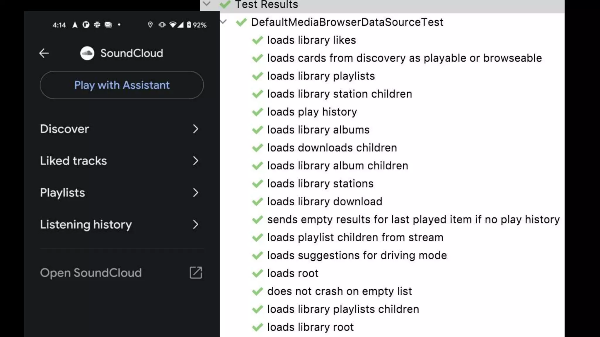Collapse the Test Results tree node
This screenshot has width=600, height=337.
click(x=207, y=4)
